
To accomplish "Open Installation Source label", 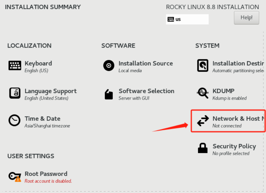I will coord(146,63).
